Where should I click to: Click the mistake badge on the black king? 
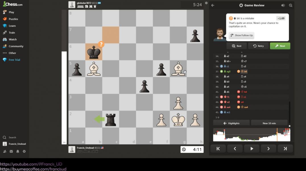coord(101,44)
